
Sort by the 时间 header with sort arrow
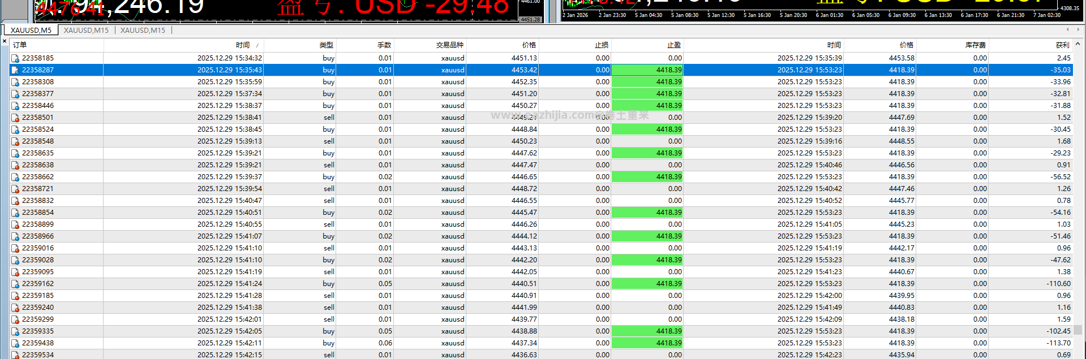click(183, 45)
